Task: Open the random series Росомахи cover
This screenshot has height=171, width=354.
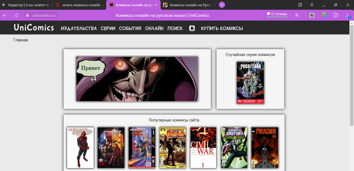Action: point(250,83)
